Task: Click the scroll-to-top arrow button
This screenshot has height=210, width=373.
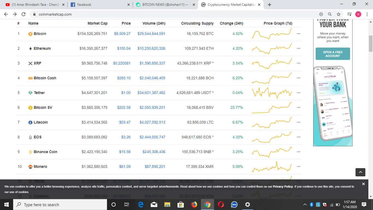Action: pos(360,172)
